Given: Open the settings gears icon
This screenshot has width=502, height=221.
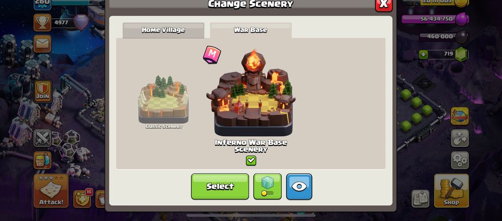Looking at the screenshot, I should 460,160.
